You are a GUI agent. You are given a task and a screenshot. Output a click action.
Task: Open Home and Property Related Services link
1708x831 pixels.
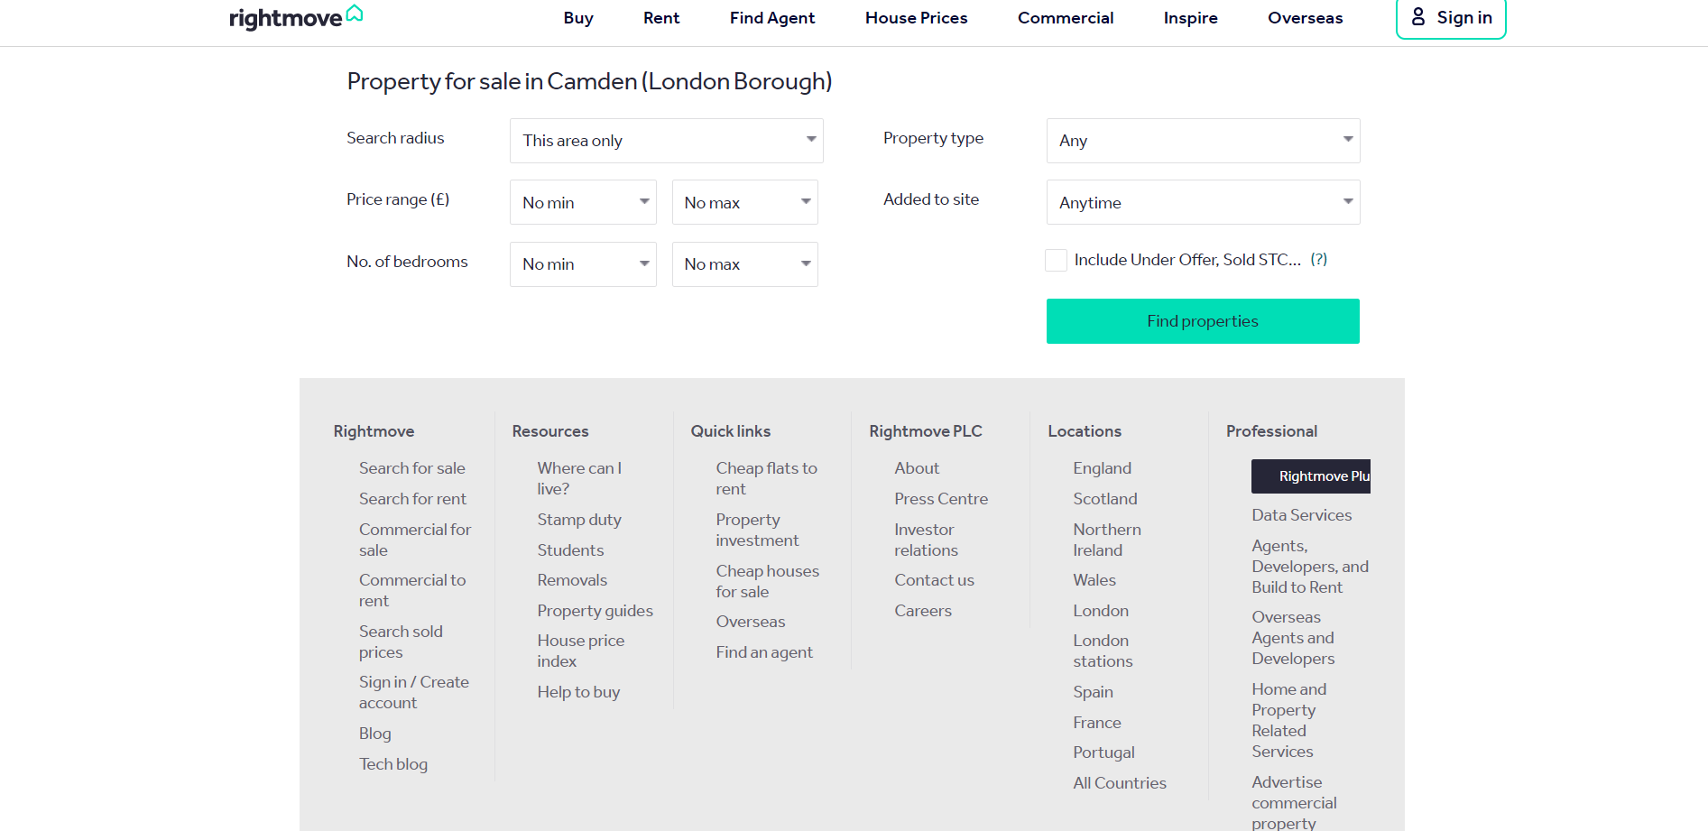pyautogui.click(x=1288, y=720)
